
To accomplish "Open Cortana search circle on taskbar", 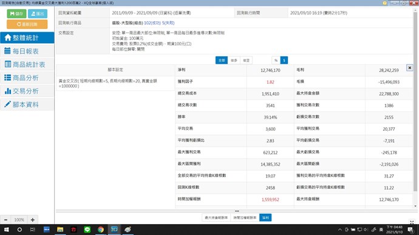I will [x=19, y=230].
